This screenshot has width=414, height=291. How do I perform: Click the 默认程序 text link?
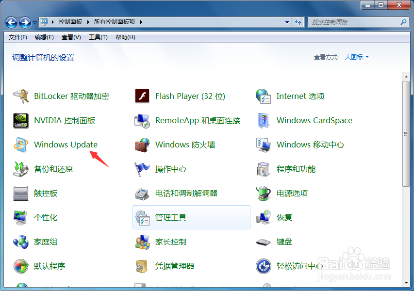coord(50,266)
